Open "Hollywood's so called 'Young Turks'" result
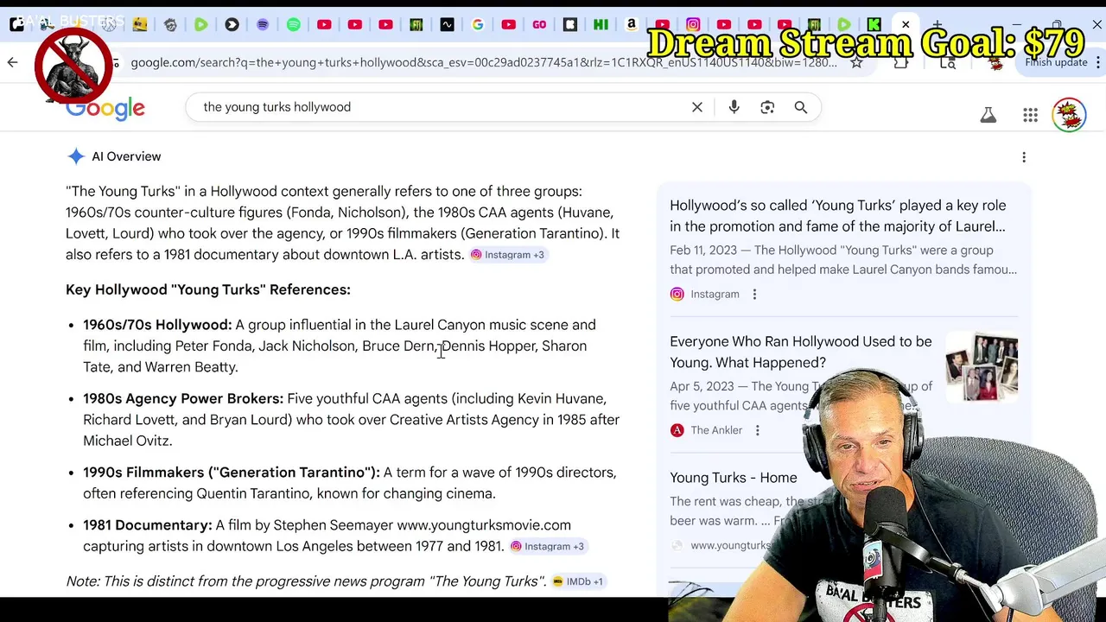1106x622 pixels. coord(838,216)
